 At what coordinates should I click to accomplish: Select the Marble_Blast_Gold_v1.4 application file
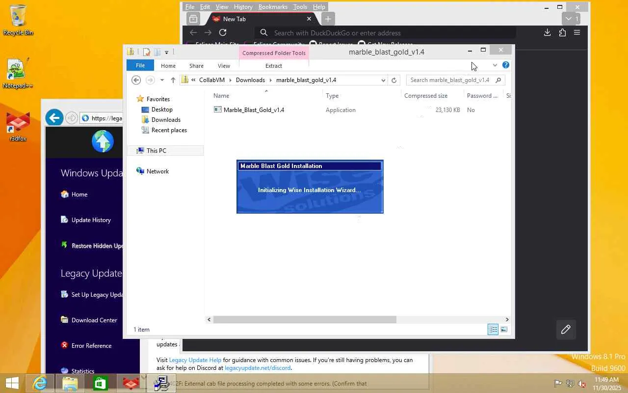254,110
